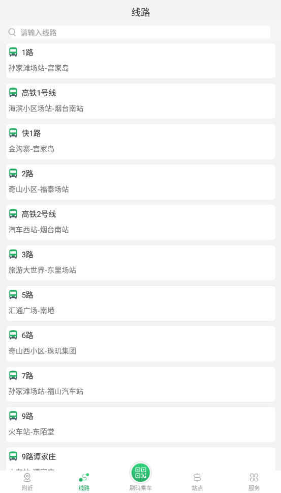Choose the 9路谭家庄 route entry
The image size is (281, 493).
[x=140, y=459]
